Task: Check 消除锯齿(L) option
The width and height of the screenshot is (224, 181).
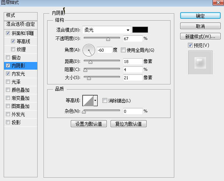Action: point(105,101)
